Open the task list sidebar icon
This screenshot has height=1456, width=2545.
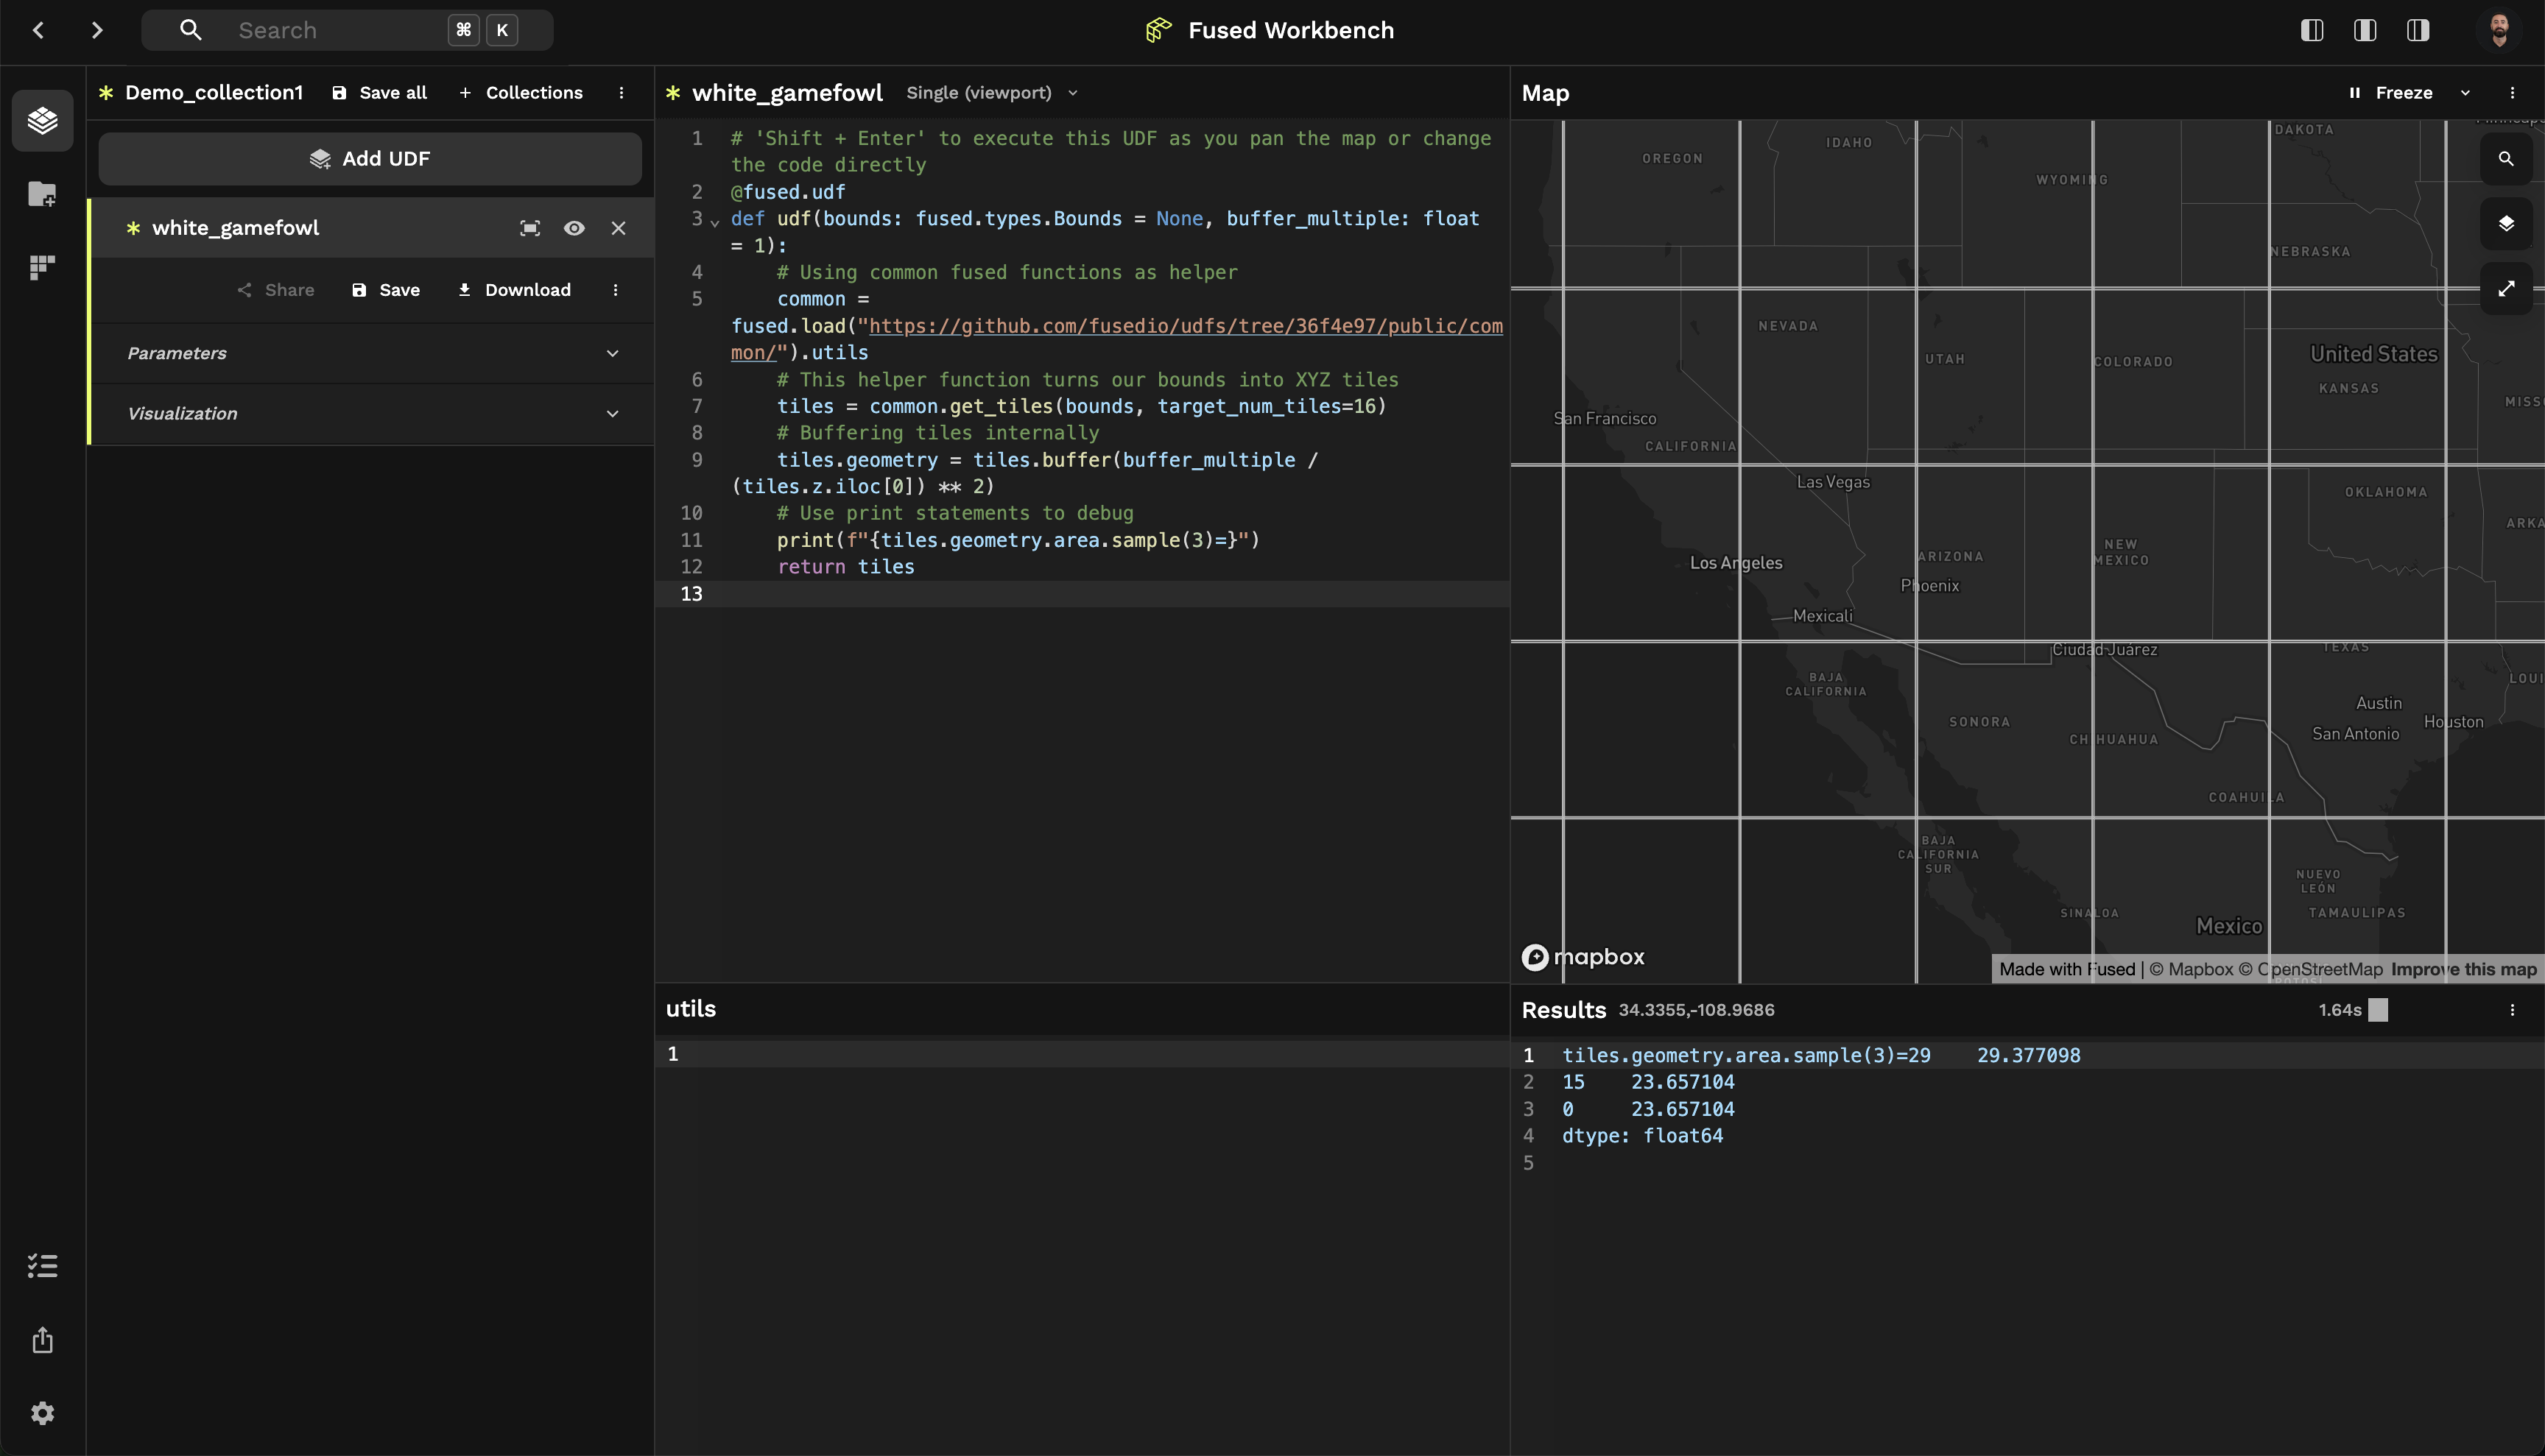point(42,1266)
